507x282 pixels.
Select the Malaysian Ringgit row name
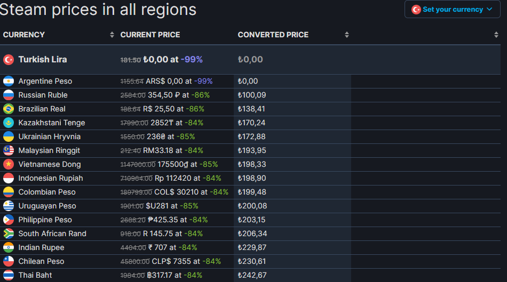(x=49, y=150)
